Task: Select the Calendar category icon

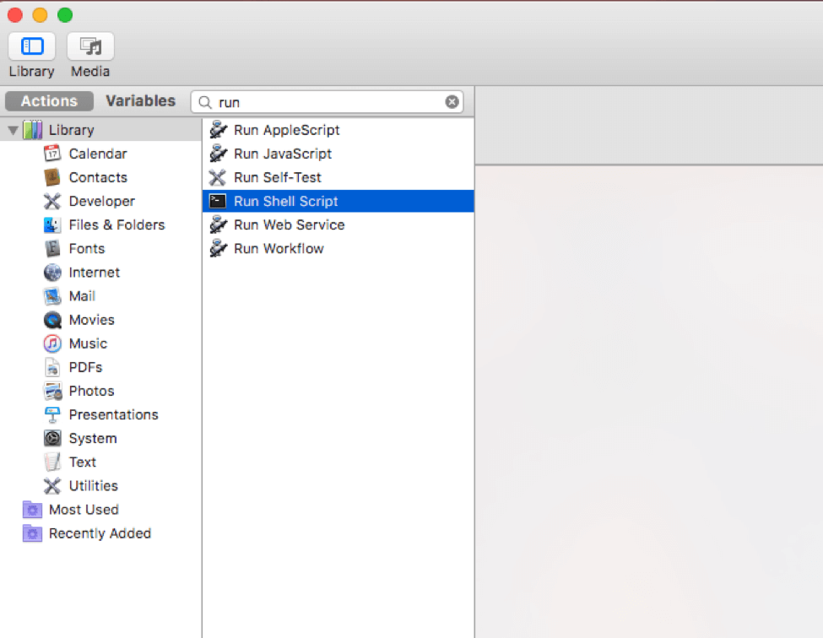Action: (52, 154)
